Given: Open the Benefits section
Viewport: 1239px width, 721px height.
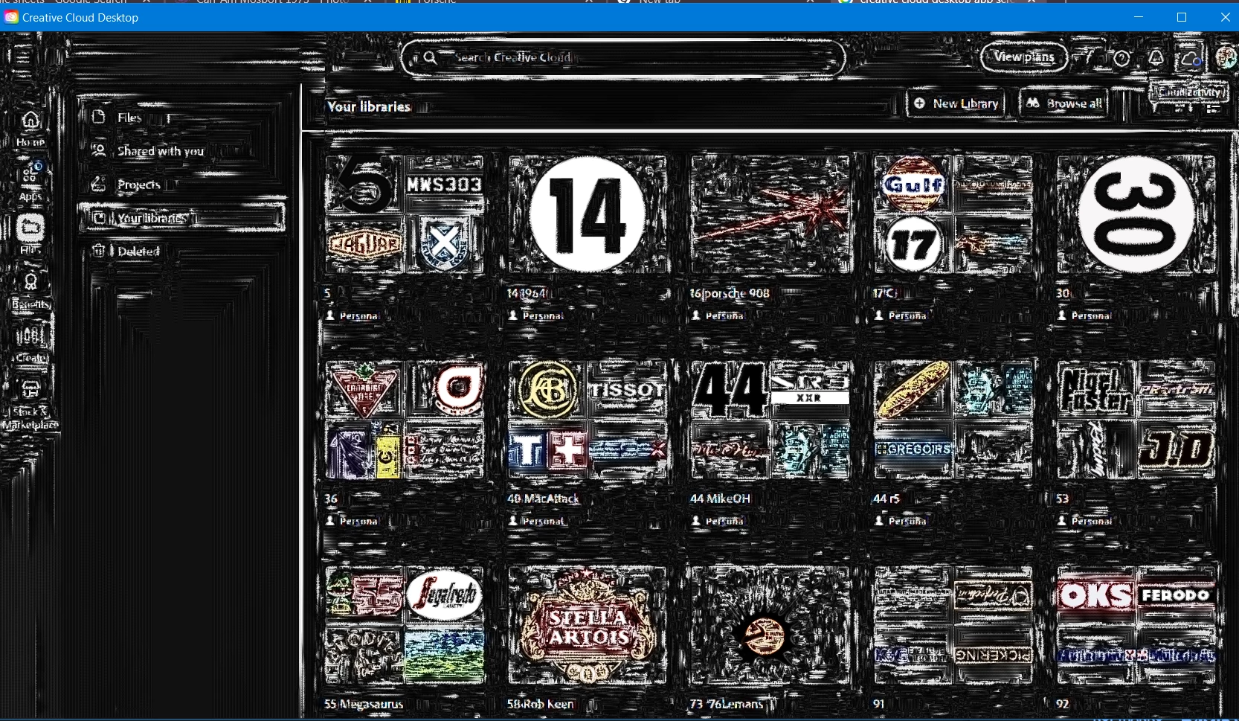Looking at the screenshot, I should 30,290.
